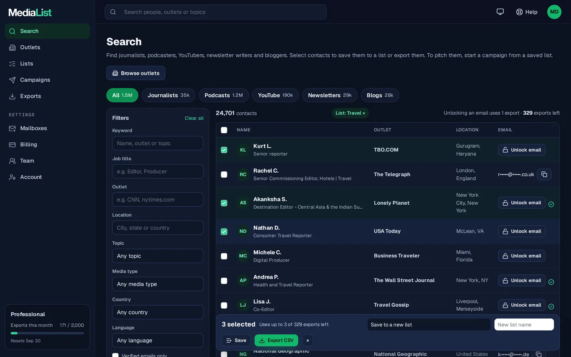Open Exports in the sidebar

47,96
